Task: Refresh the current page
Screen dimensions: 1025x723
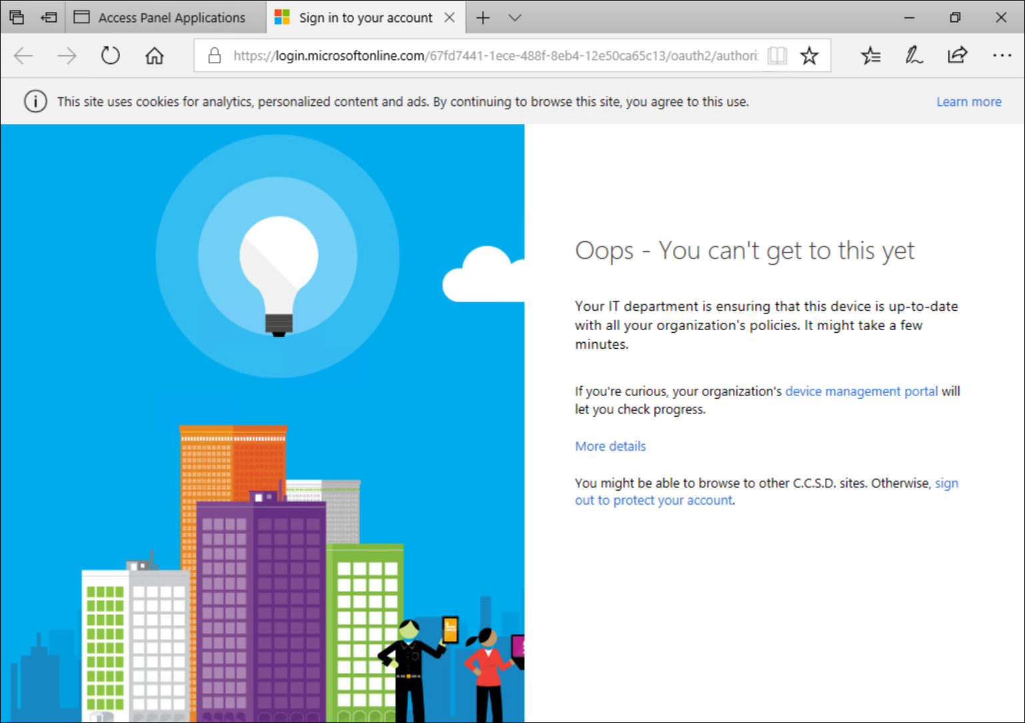Action: pyautogui.click(x=111, y=56)
